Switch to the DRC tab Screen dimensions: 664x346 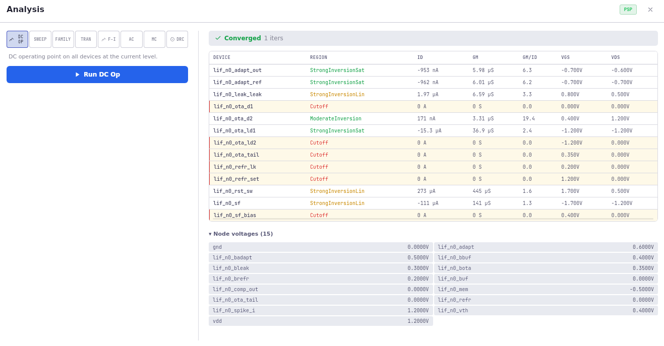pos(177,39)
